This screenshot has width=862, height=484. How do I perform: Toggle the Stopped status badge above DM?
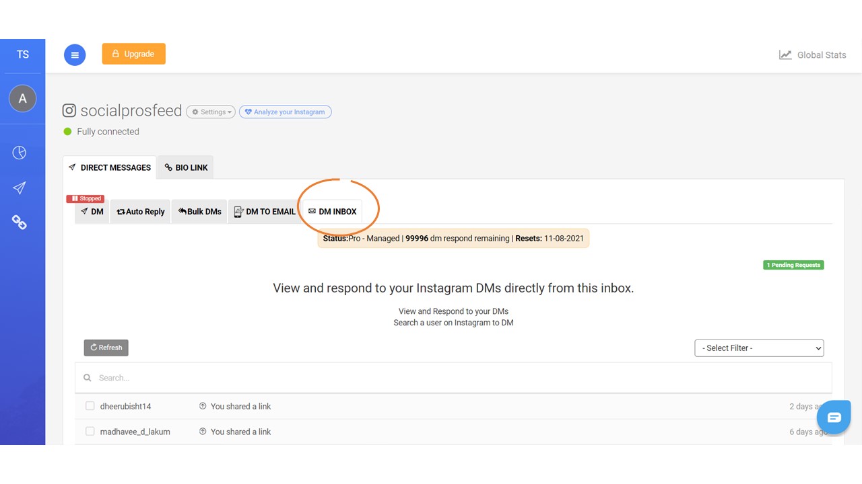(85, 198)
